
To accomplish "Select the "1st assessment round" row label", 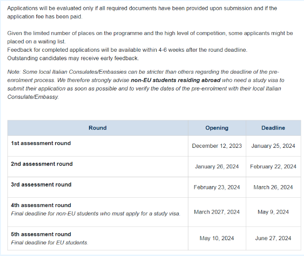I will 41,143.
